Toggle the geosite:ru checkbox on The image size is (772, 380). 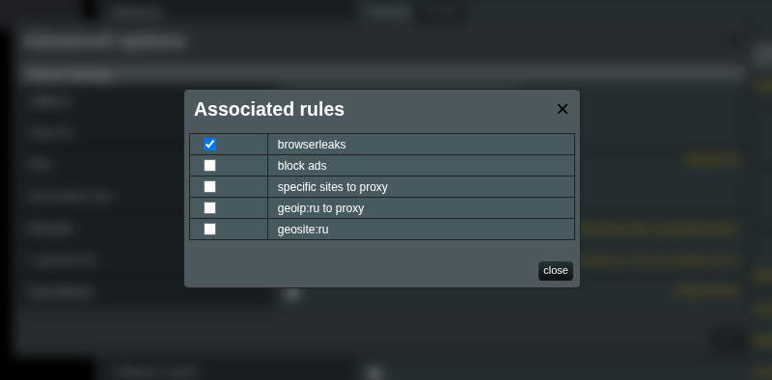pos(209,229)
